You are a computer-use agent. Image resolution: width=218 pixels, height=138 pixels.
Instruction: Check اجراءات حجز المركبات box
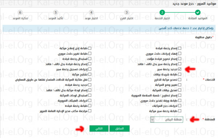180,106
